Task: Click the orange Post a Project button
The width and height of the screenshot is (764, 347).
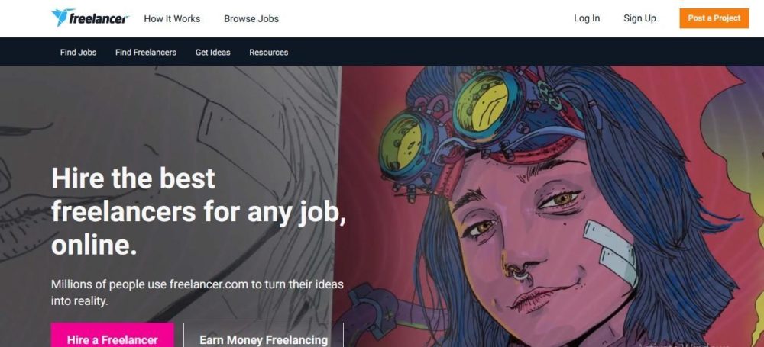Action: pos(714,18)
